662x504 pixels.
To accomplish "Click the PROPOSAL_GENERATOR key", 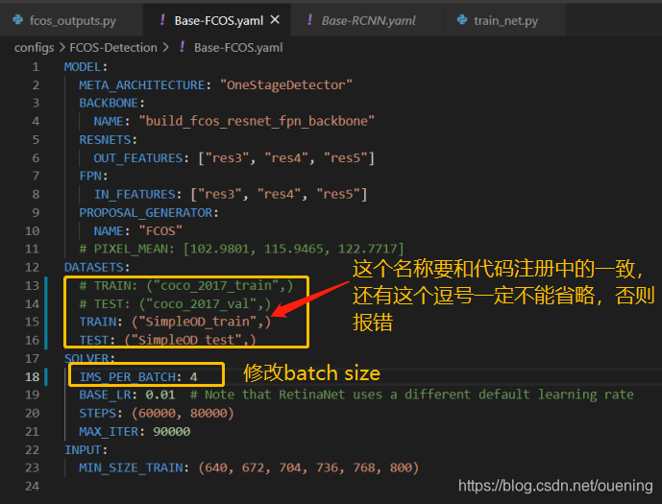I will pos(145,212).
